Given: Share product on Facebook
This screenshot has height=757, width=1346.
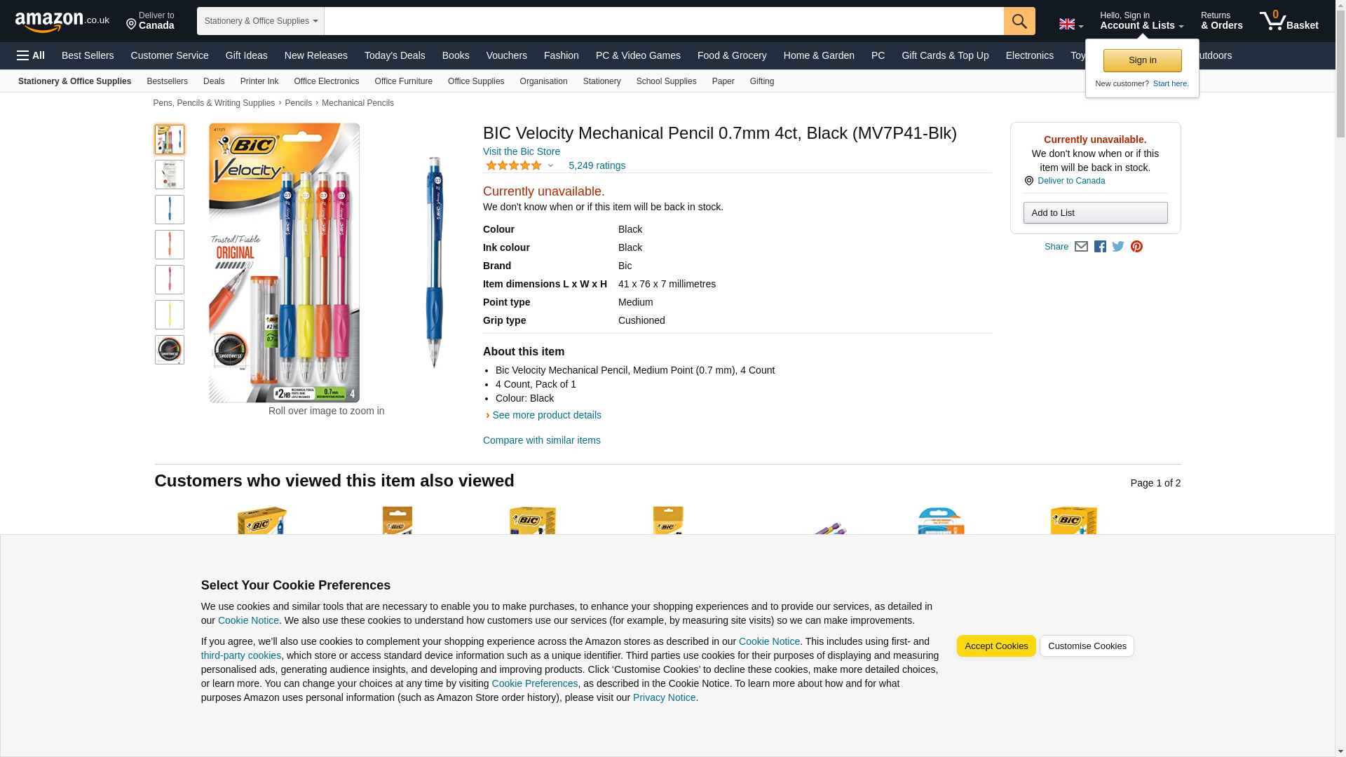Looking at the screenshot, I should (1099, 247).
